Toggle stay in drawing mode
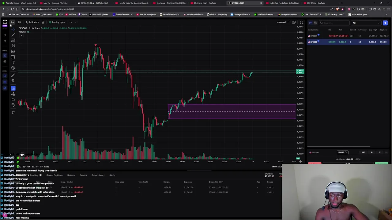The width and height of the screenshot is (392, 220). click(x=13, y=94)
